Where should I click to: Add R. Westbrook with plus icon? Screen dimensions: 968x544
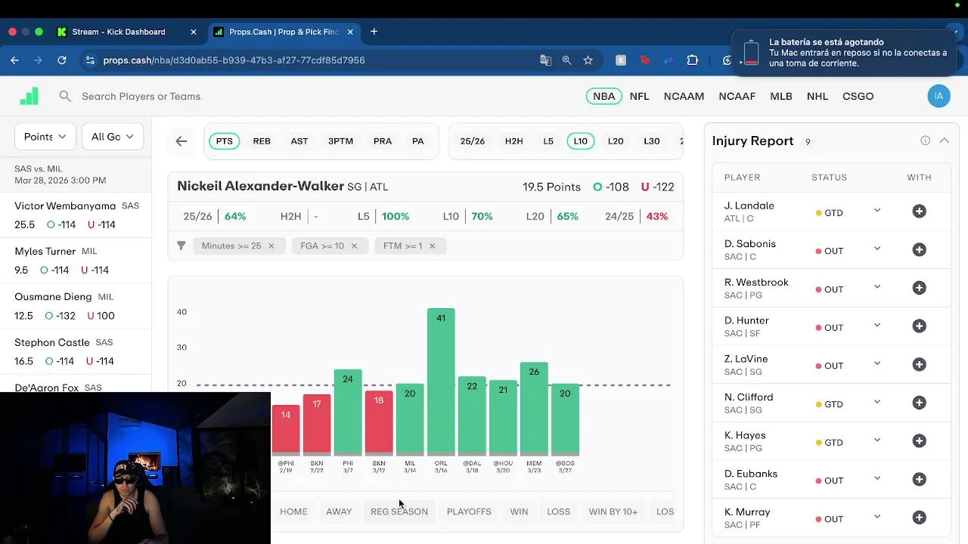click(919, 288)
